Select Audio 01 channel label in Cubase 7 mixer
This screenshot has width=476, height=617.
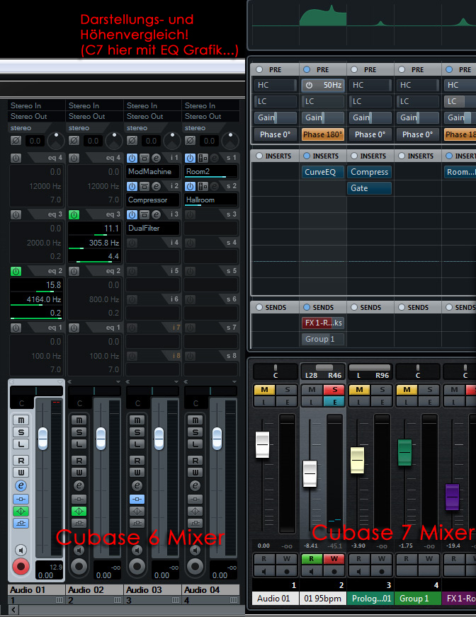pyautogui.click(x=276, y=599)
